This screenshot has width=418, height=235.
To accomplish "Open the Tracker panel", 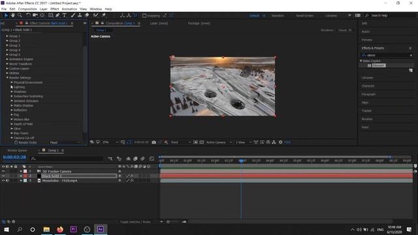I will coord(366,110).
